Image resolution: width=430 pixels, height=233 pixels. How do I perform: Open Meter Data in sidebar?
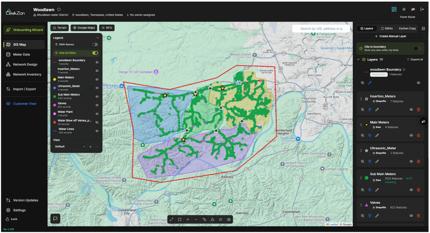(24, 55)
